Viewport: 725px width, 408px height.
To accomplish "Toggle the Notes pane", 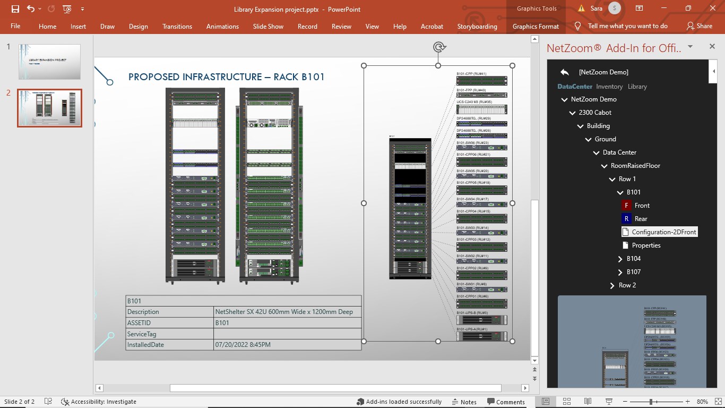I will point(464,402).
